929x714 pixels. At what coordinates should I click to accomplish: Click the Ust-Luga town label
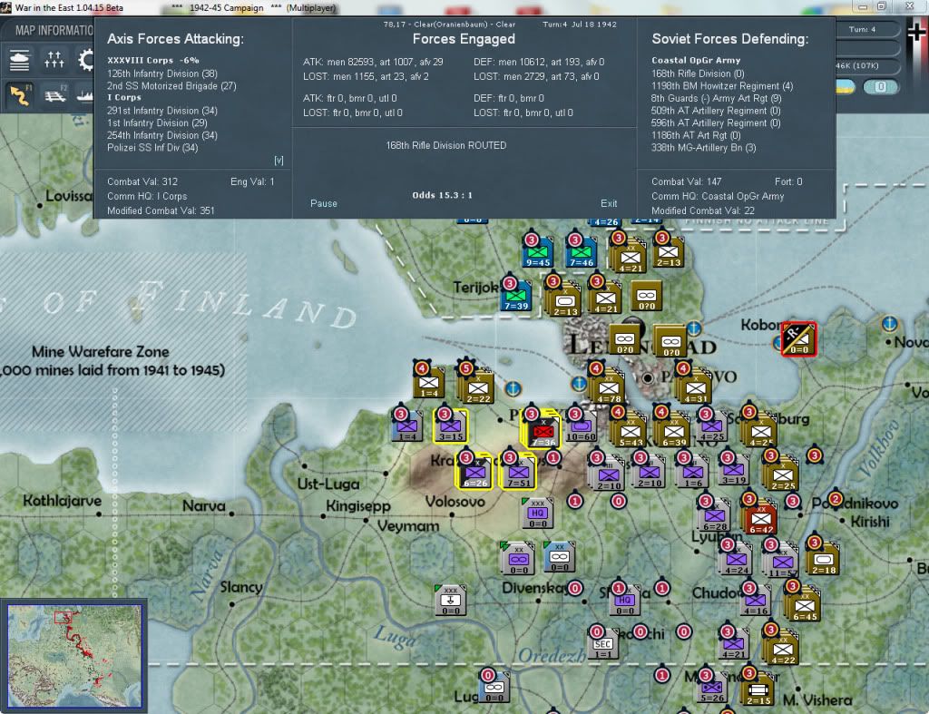pyautogui.click(x=328, y=484)
